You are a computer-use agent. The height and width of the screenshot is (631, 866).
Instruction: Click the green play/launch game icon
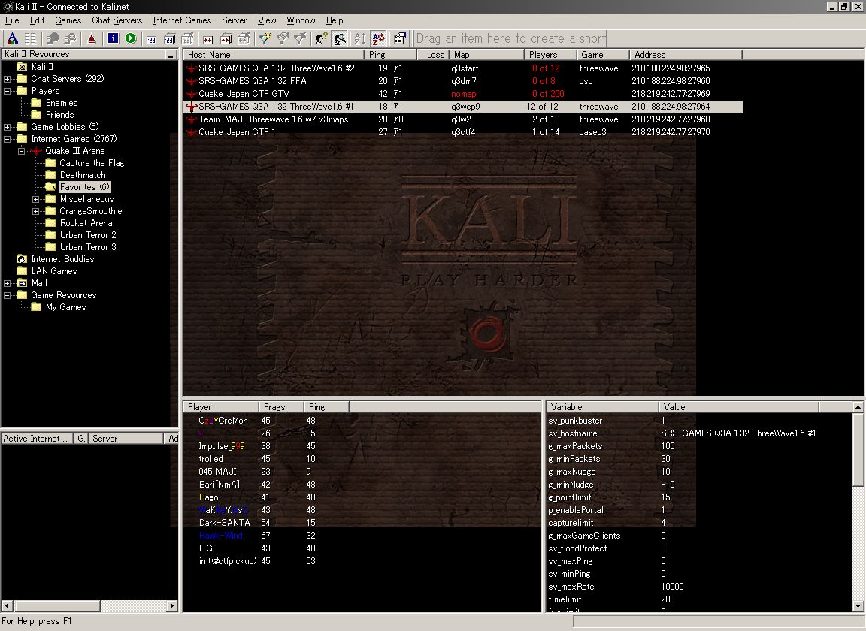click(131, 38)
